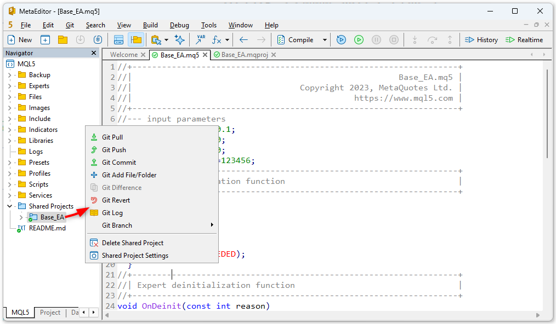Compile the current file
556x324 pixels.
[x=296, y=40]
